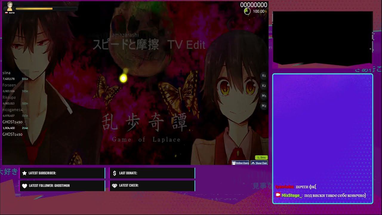This screenshot has width=382, height=215.
Task: Click the diamond icon for Latest Cheer
Action: pyautogui.click(x=115, y=185)
